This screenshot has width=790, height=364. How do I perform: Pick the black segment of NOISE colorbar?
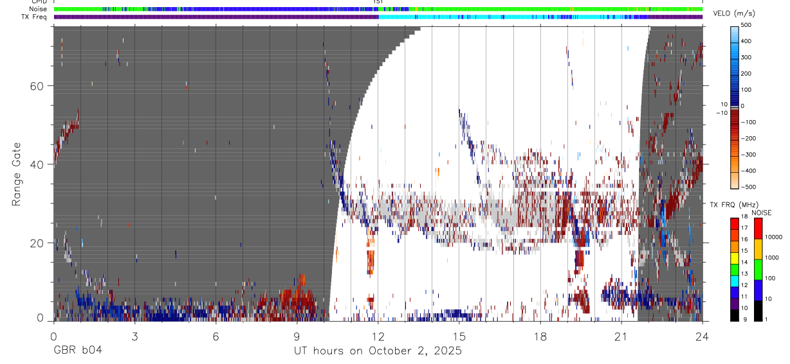tap(758, 311)
